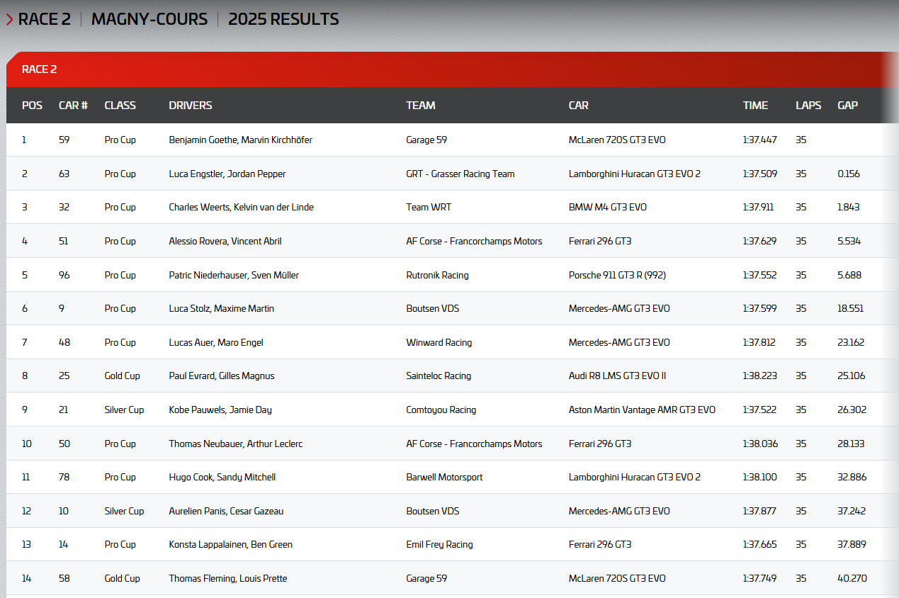Image resolution: width=899 pixels, height=598 pixels.
Task: Click time value 1:37.522
Action: (760, 410)
